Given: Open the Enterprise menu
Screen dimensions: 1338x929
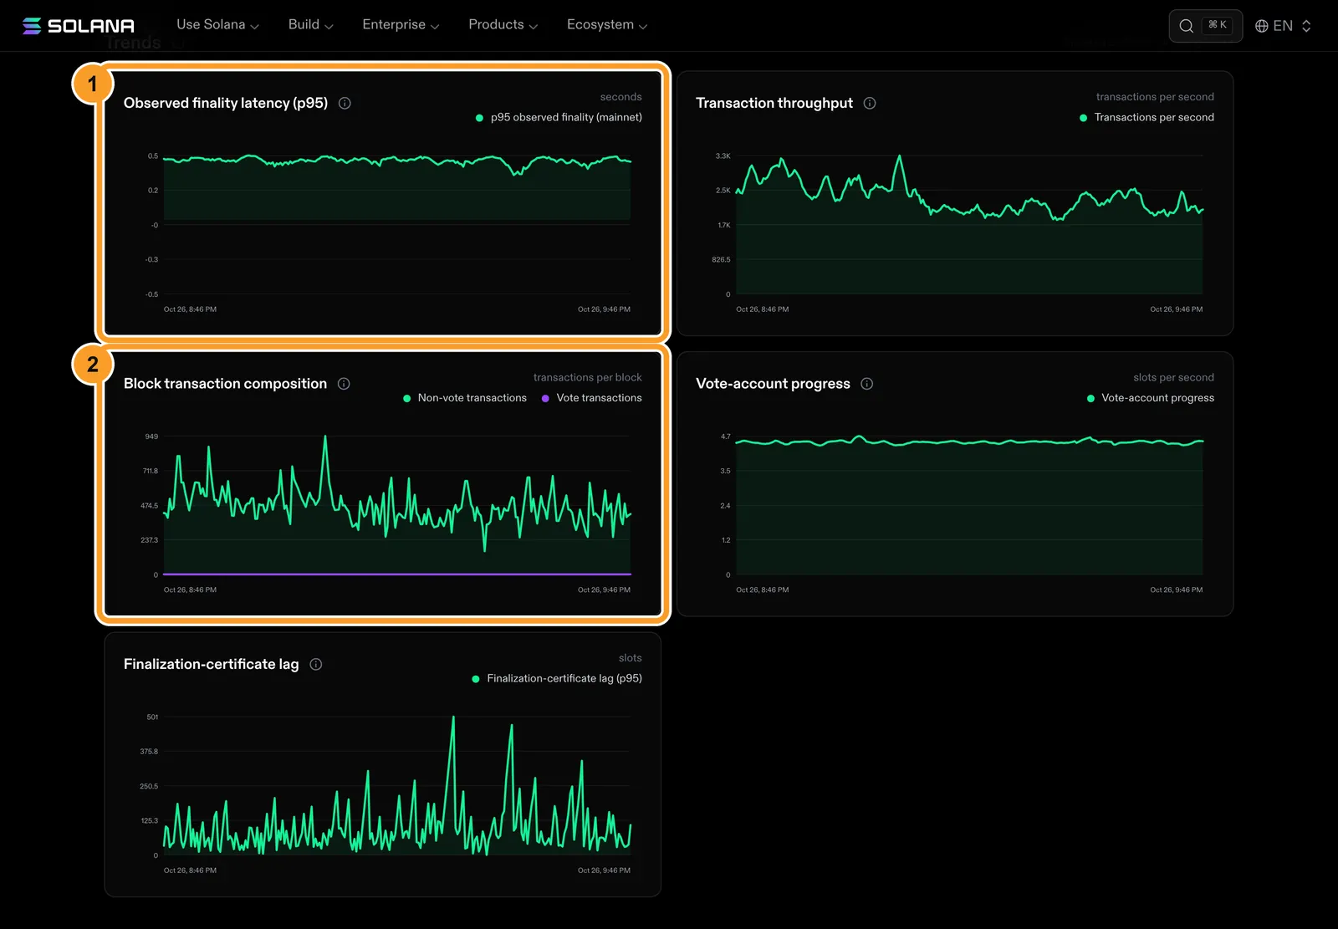Looking at the screenshot, I should [401, 25].
